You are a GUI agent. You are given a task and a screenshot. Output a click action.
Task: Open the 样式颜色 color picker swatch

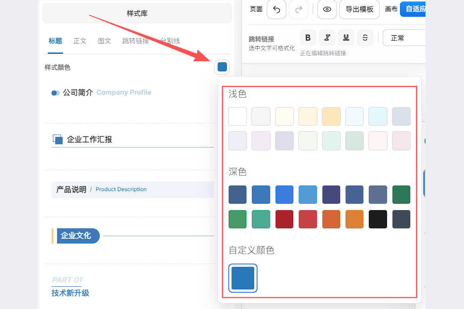pyautogui.click(x=222, y=67)
